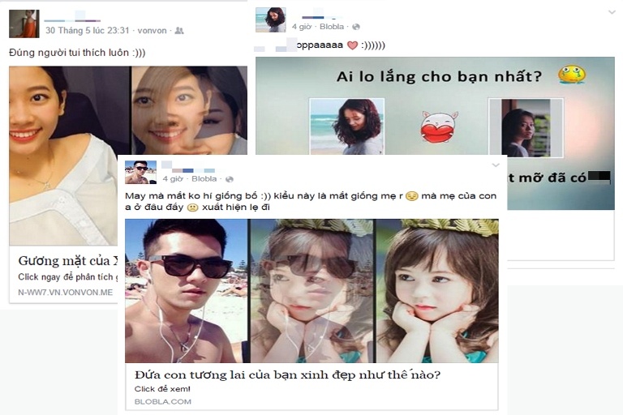Viewport: 623px width, 415px height.
Task: Click the globe privacy icon on the top-right post
Action: (x=356, y=27)
